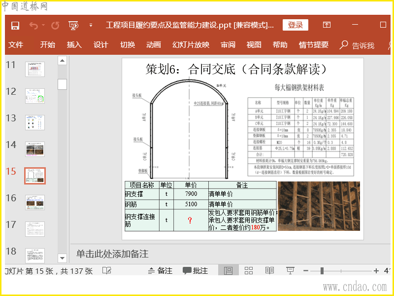Open the 幻灯片放映 ribbon tab
Viewport: 394px width, 296px height.
191,45
